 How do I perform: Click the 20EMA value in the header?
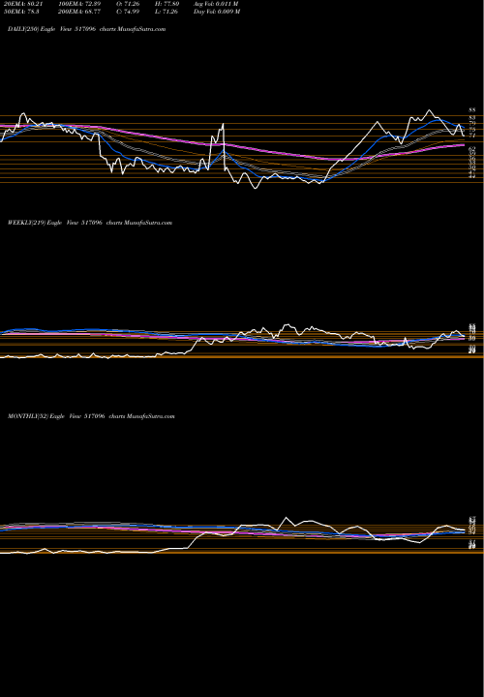[x=21, y=4]
